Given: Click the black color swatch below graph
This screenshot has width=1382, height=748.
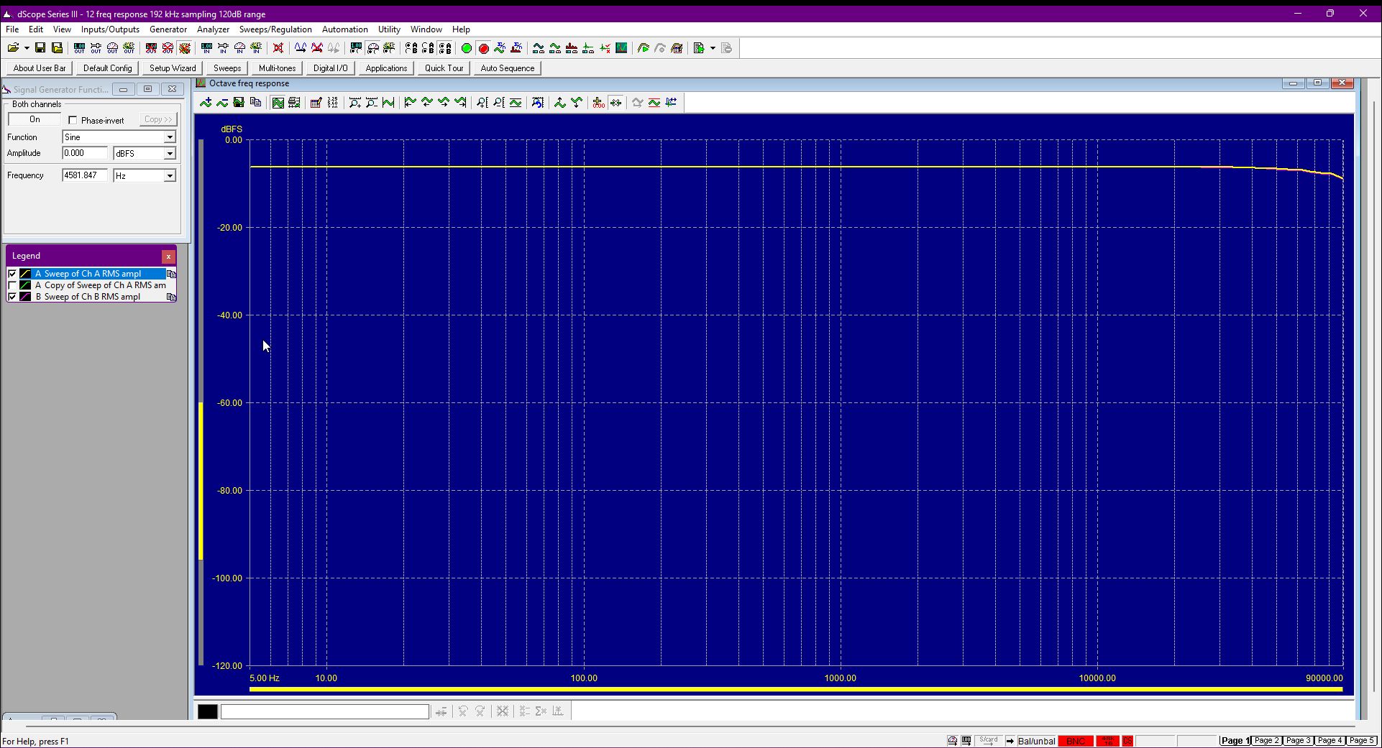Looking at the screenshot, I should pos(208,711).
